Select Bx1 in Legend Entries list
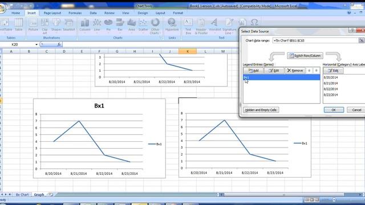Screen dimensions: 365x205 [281, 77]
